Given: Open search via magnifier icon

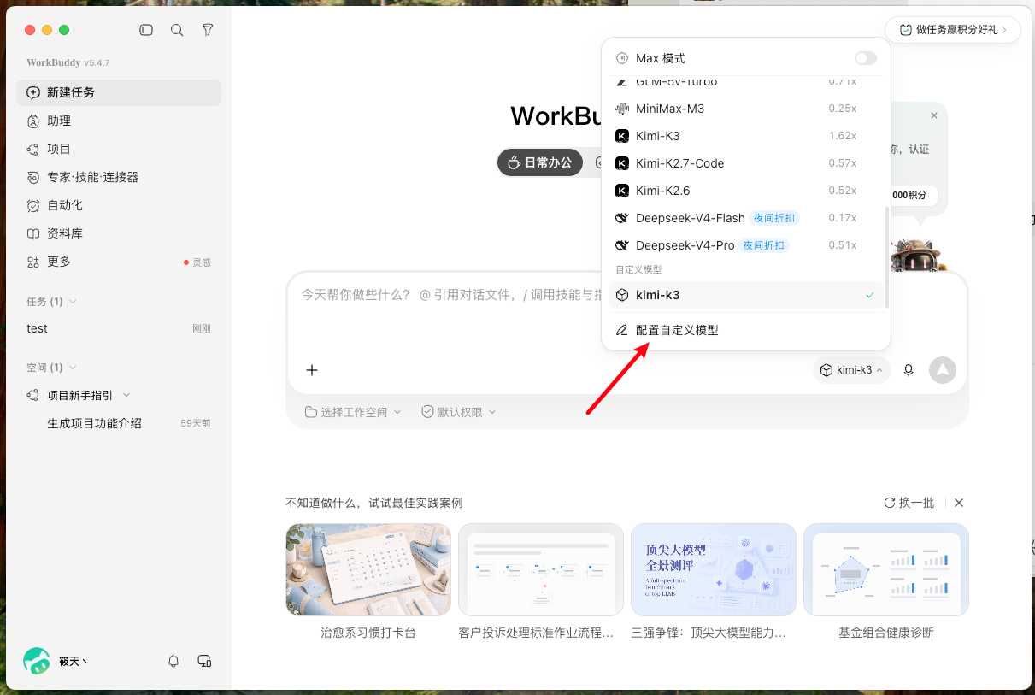Looking at the screenshot, I should pos(177,30).
